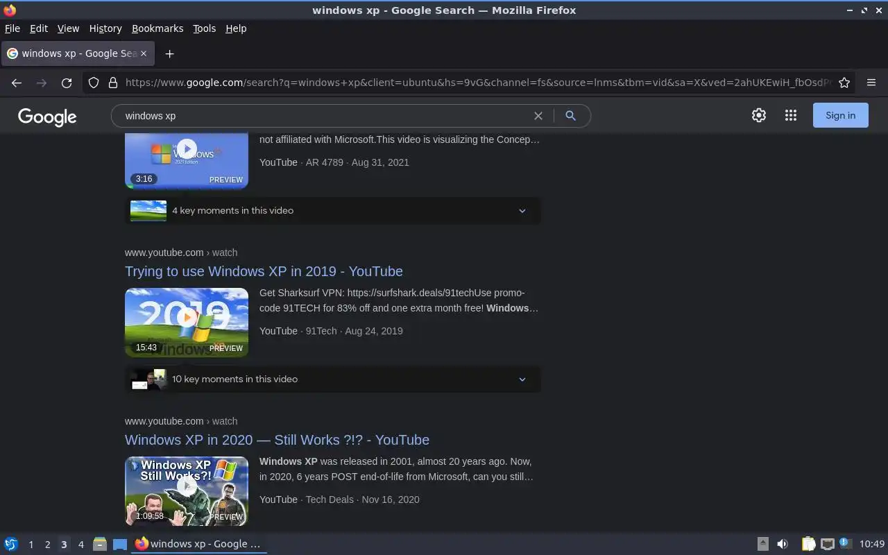Open the Google apps grid
This screenshot has width=888, height=555.
791,115
